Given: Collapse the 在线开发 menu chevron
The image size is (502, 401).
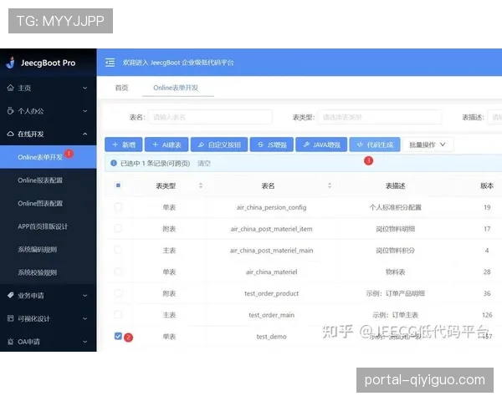Looking at the screenshot, I should pos(85,134).
